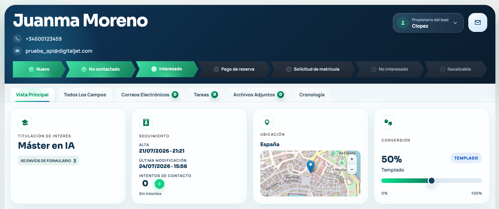Click the España location label

point(270,144)
